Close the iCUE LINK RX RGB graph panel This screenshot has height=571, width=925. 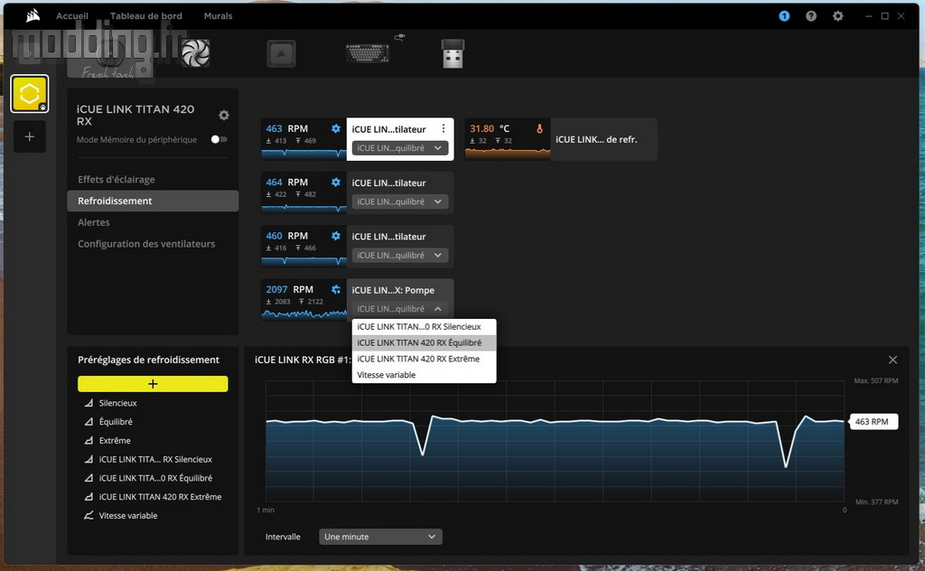click(892, 360)
